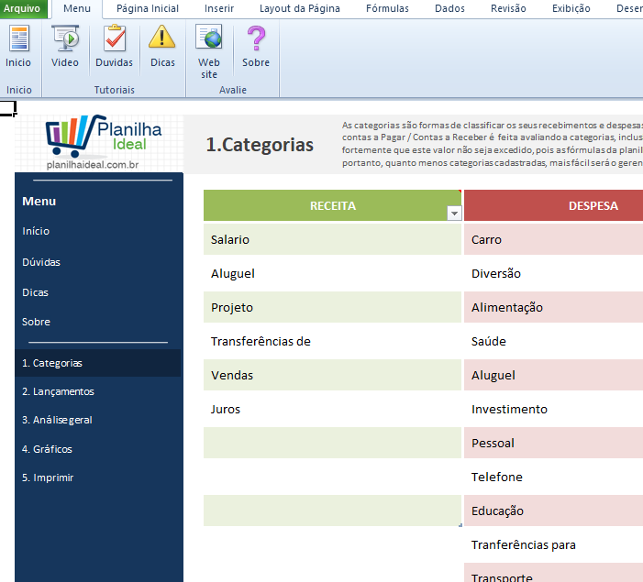This screenshot has width=643, height=582.
Task: Select the Aluguel despesa cell
Action: (554, 375)
